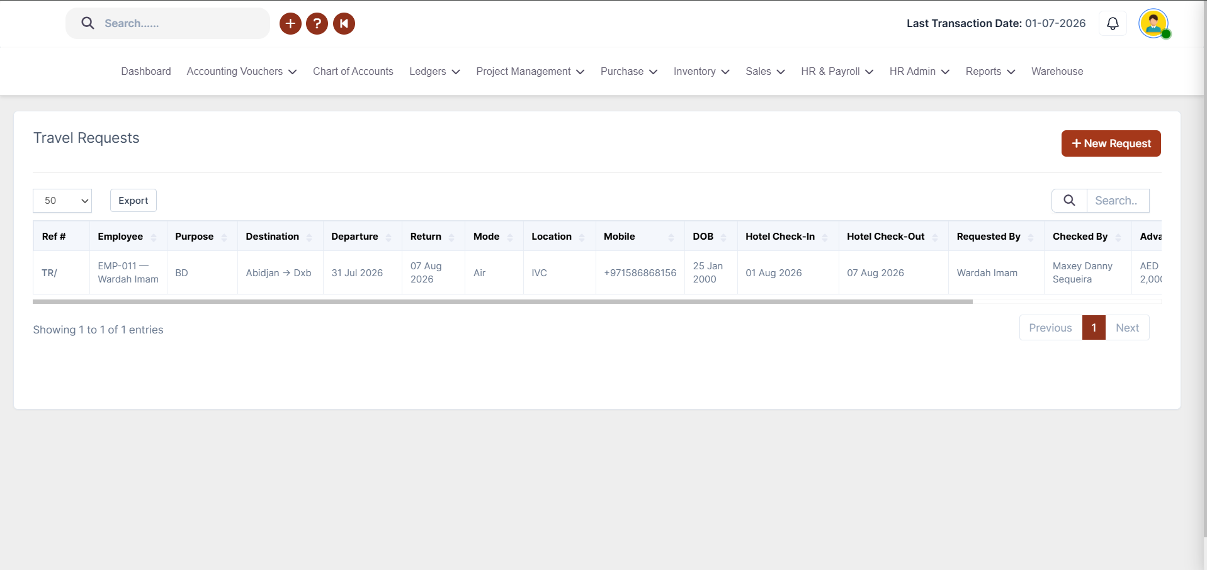
Task: Sort by Employee column arrows
Action: point(154,237)
